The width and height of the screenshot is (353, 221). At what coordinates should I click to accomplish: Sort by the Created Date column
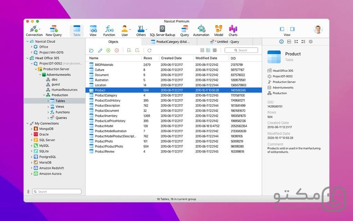click(176, 58)
